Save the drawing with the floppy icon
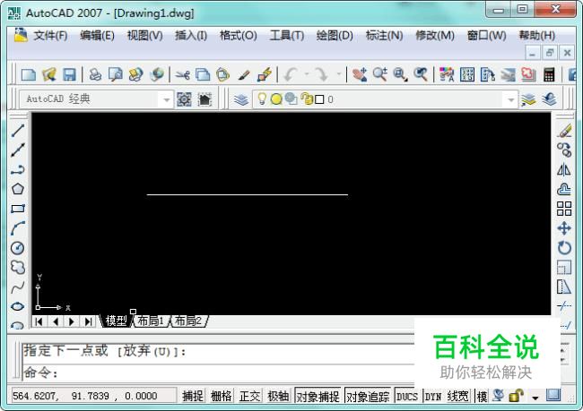The width and height of the screenshot is (583, 411). [69, 74]
